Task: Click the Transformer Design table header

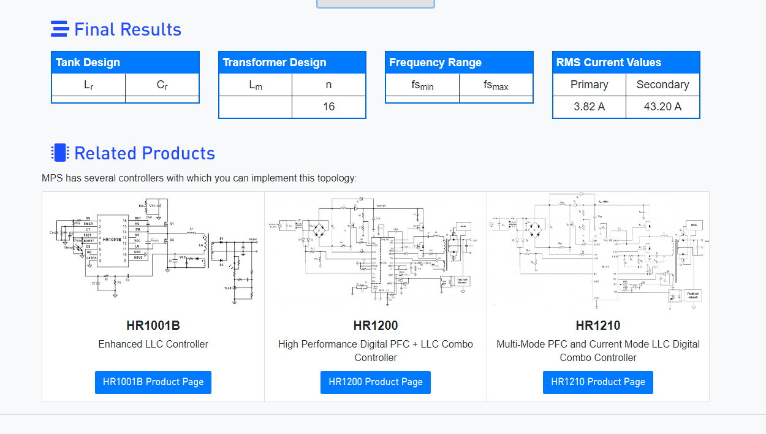Action: pyautogui.click(x=292, y=63)
